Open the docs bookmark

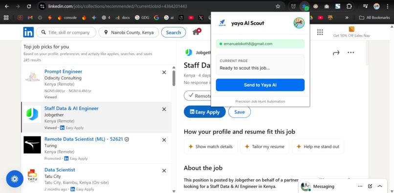tap(123, 18)
